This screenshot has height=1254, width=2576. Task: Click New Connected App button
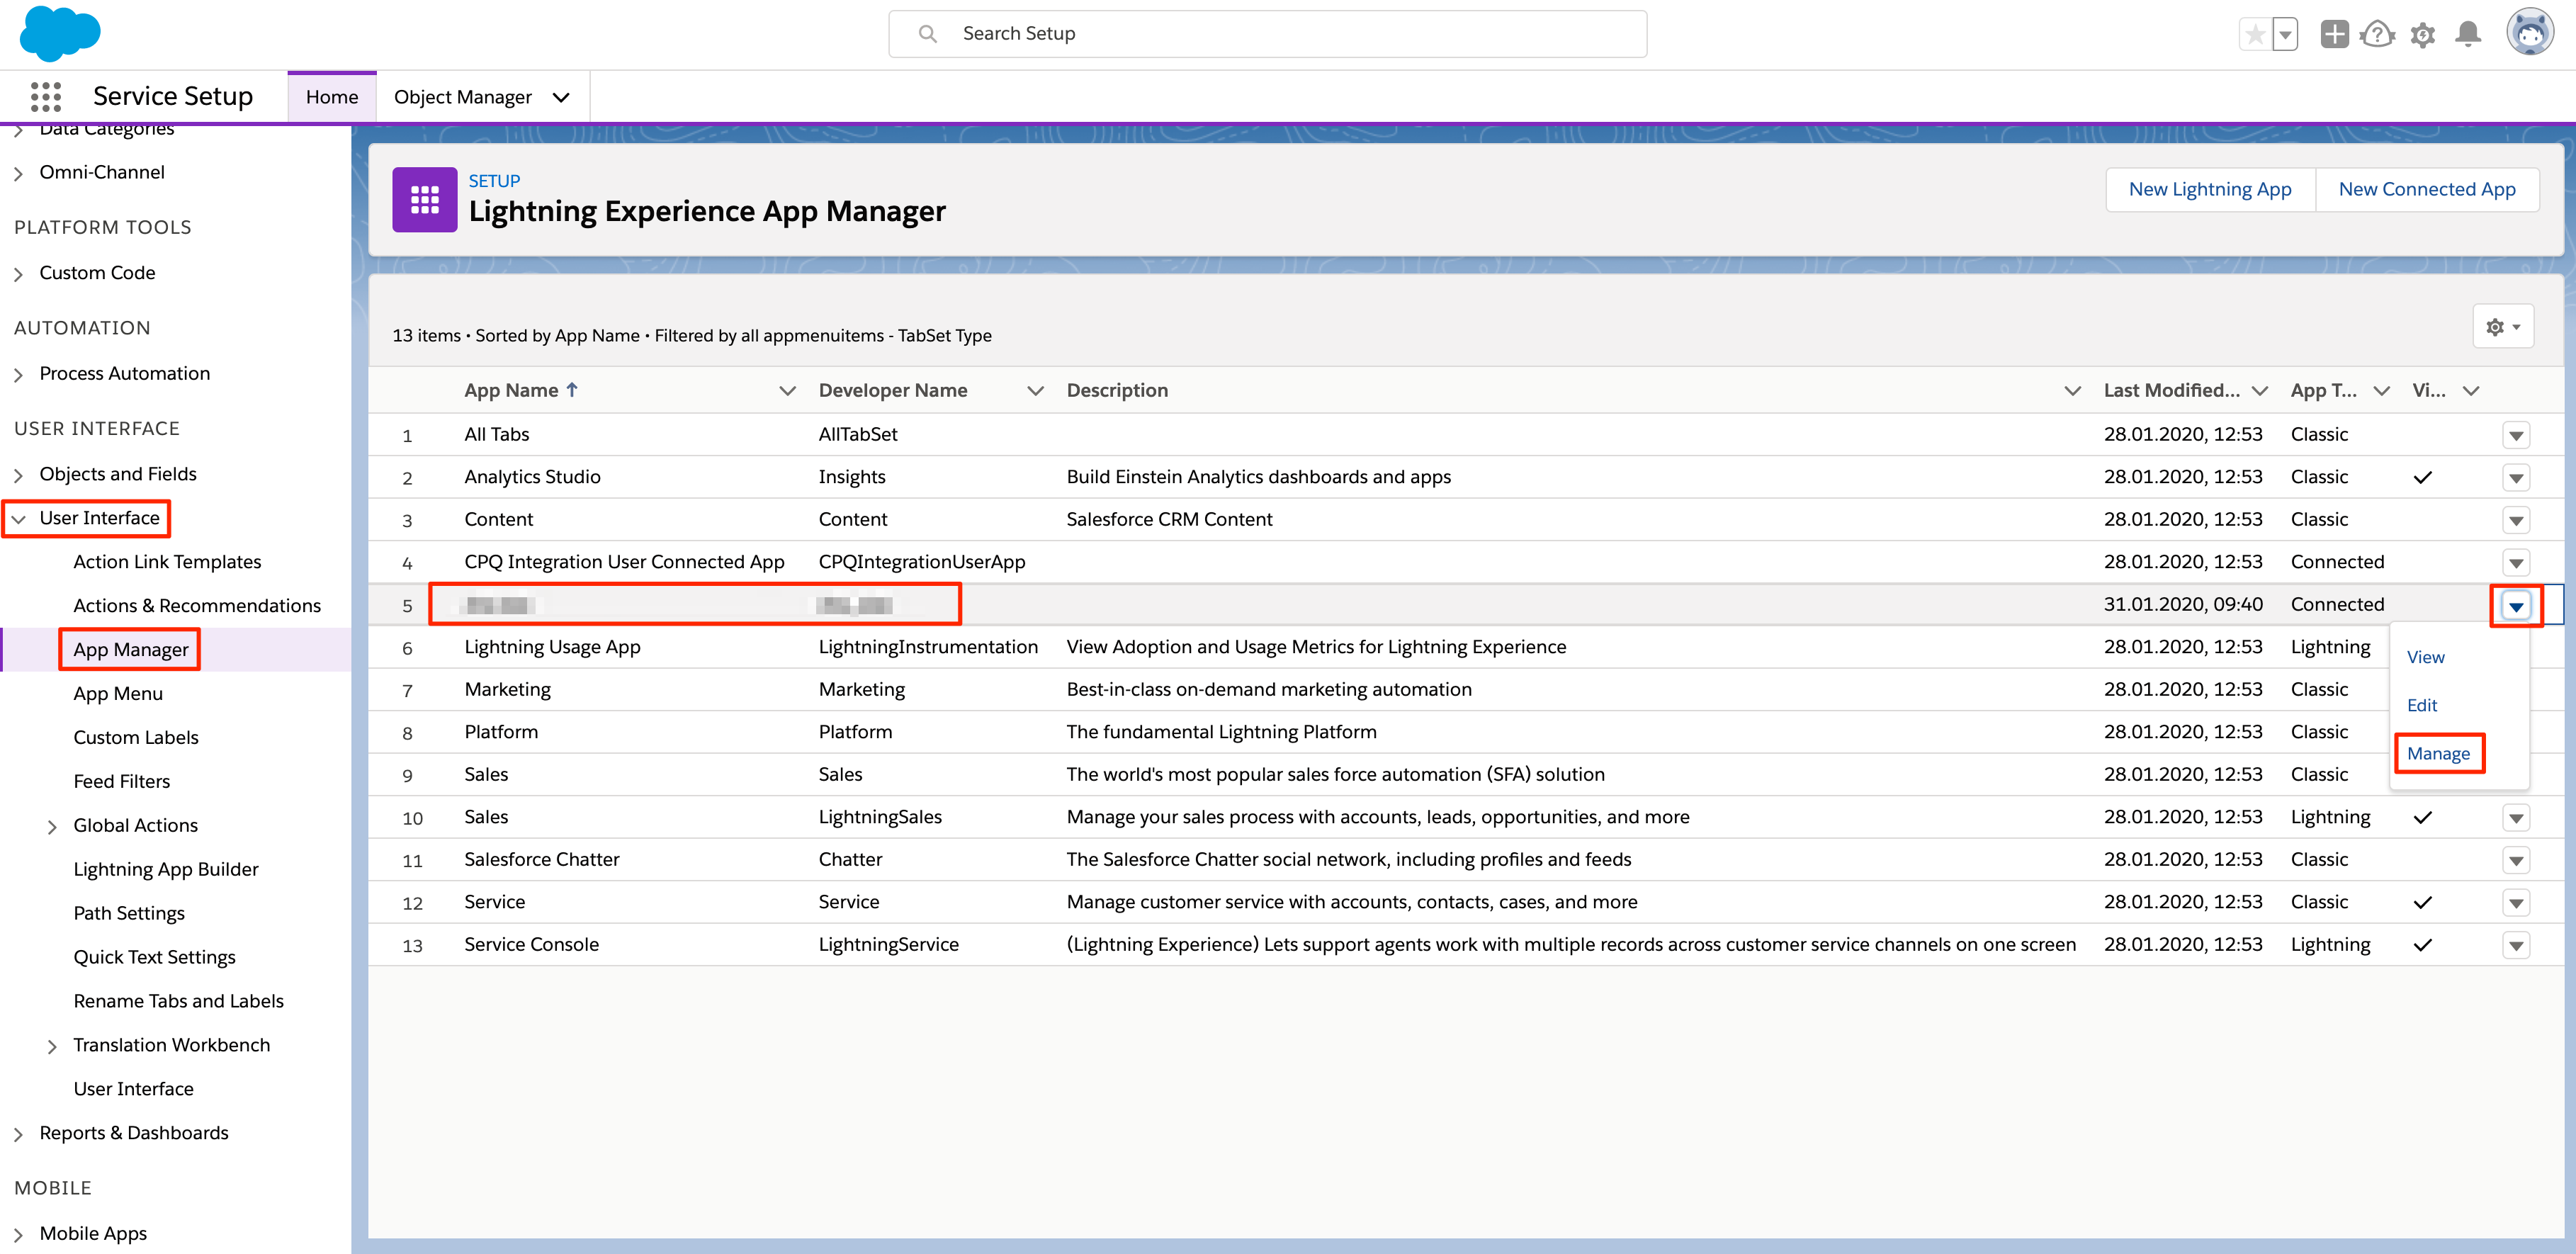2427,189
